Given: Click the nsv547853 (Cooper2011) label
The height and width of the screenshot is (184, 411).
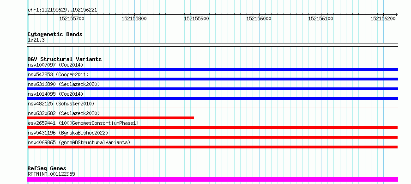Looking at the screenshot, I should 58,74.
